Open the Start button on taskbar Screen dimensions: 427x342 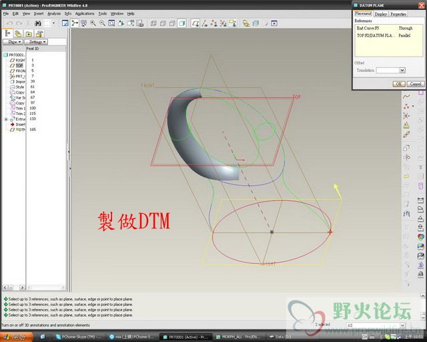16,337
